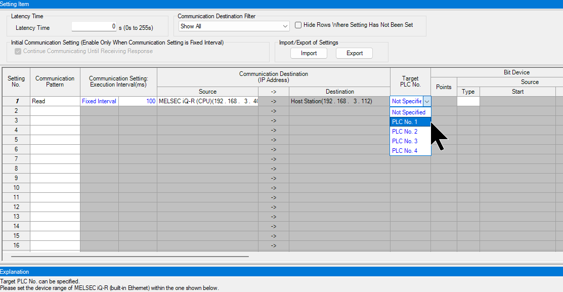Viewport: 563px width, 292px height.
Task: Select setting number 1 row header
Action: coord(16,101)
